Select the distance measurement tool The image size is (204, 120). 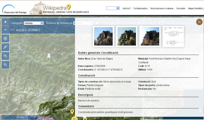[5, 47]
